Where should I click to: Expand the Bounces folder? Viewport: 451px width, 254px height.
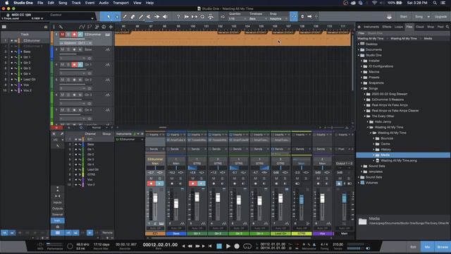[x=374, y=138]
